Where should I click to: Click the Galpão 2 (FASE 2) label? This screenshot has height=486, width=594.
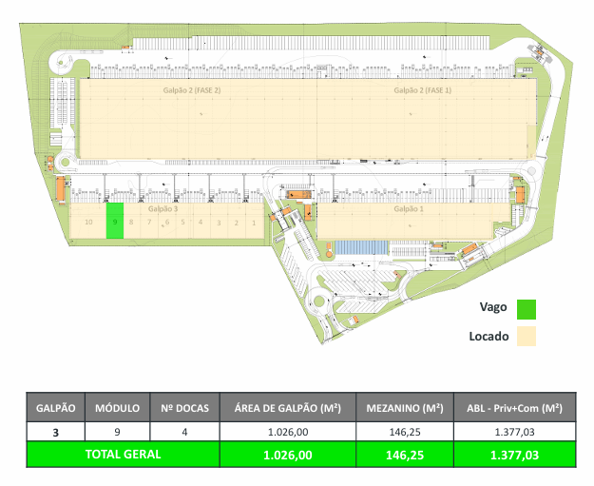pyautogui.click(x=192, y=90)
